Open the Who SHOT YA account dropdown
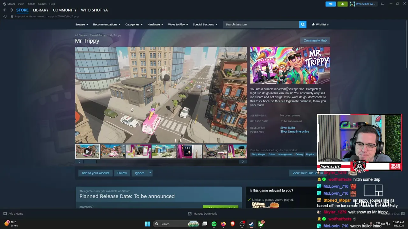This screenshot has height=229, width=408. pyautogui.click(x=363, y=4)
